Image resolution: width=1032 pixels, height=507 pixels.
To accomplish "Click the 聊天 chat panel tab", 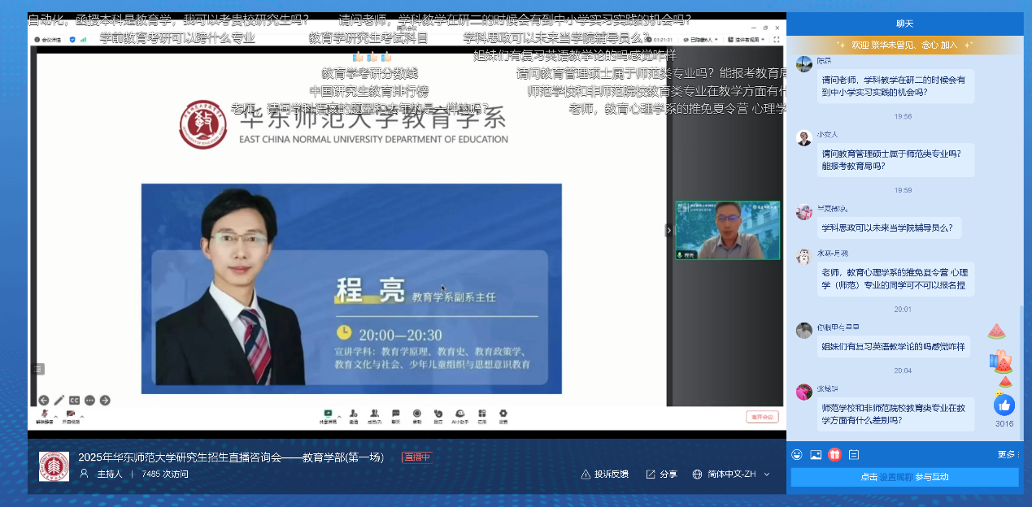I will point(905,24).
